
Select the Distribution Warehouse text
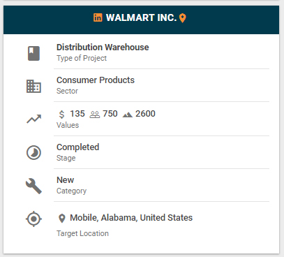click(103, 47)
